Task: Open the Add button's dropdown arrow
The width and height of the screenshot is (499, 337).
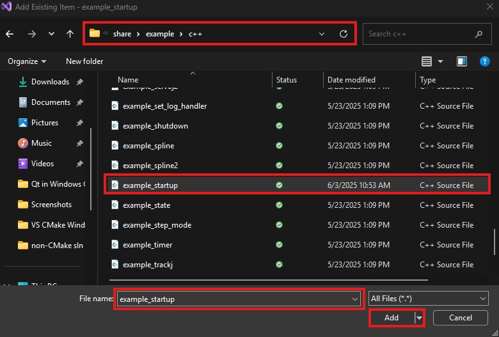Action: click(x=419, y=318)
